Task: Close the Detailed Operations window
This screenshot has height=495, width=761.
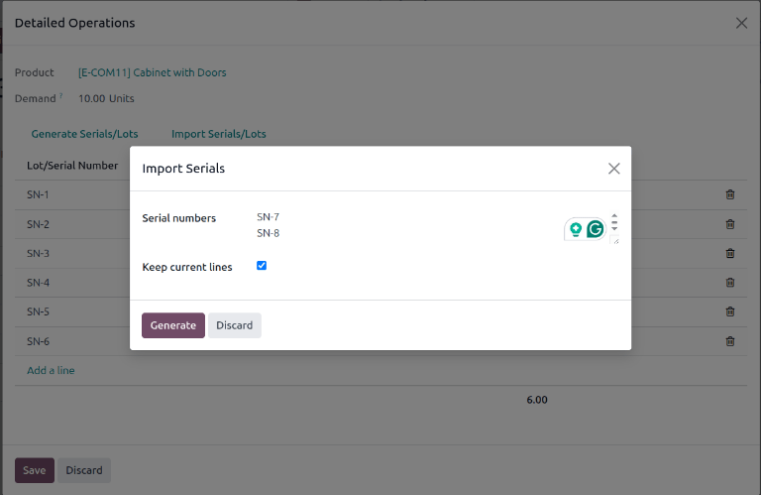Action: click(741, 23)
